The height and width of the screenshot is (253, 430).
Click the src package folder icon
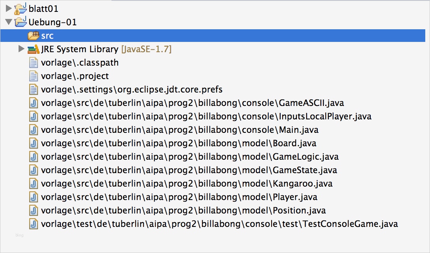click(33, 36)
